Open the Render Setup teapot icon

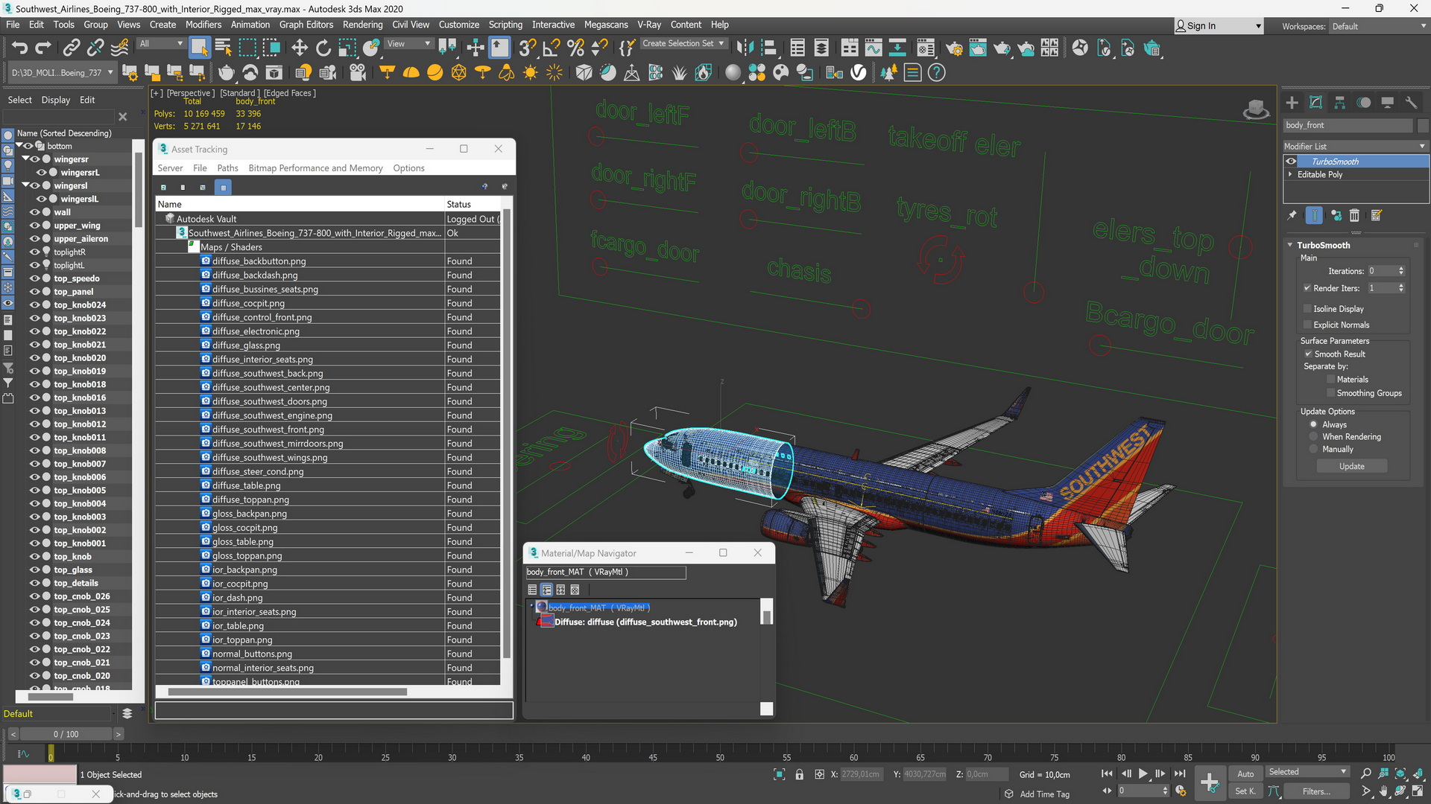(954, 48)
